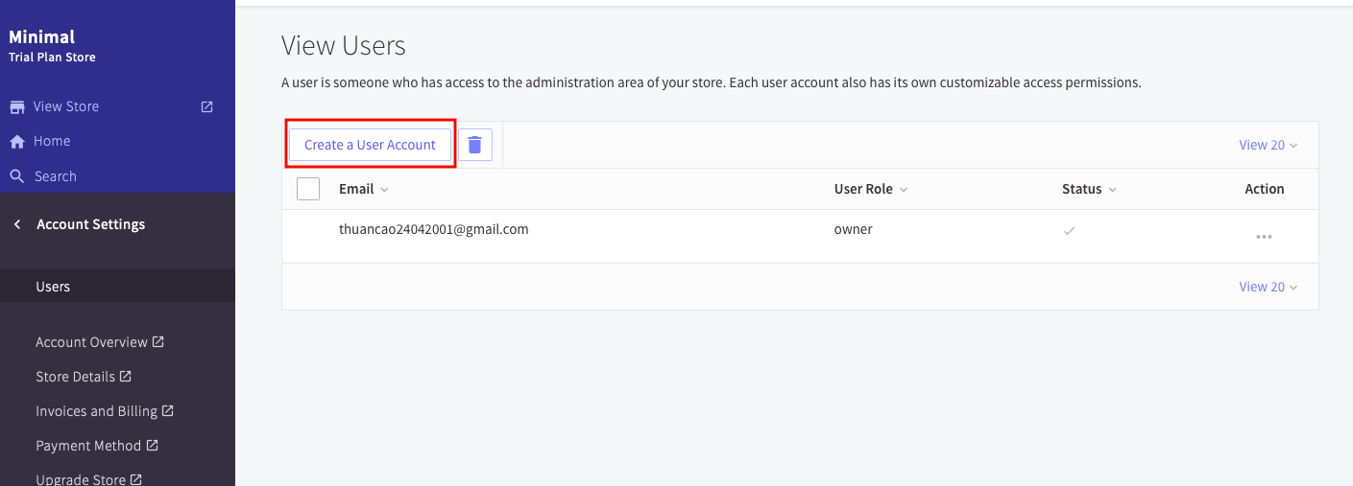Open Store Details in the sidebar
The width and height of the screenshot is (1353, 486).
(76, 377)
